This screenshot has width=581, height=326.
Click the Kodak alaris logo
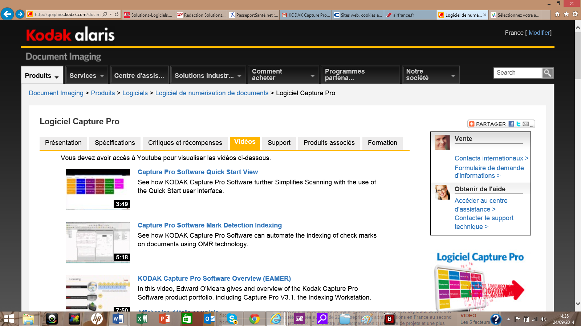pyautogui.click(x=70, y=34)
